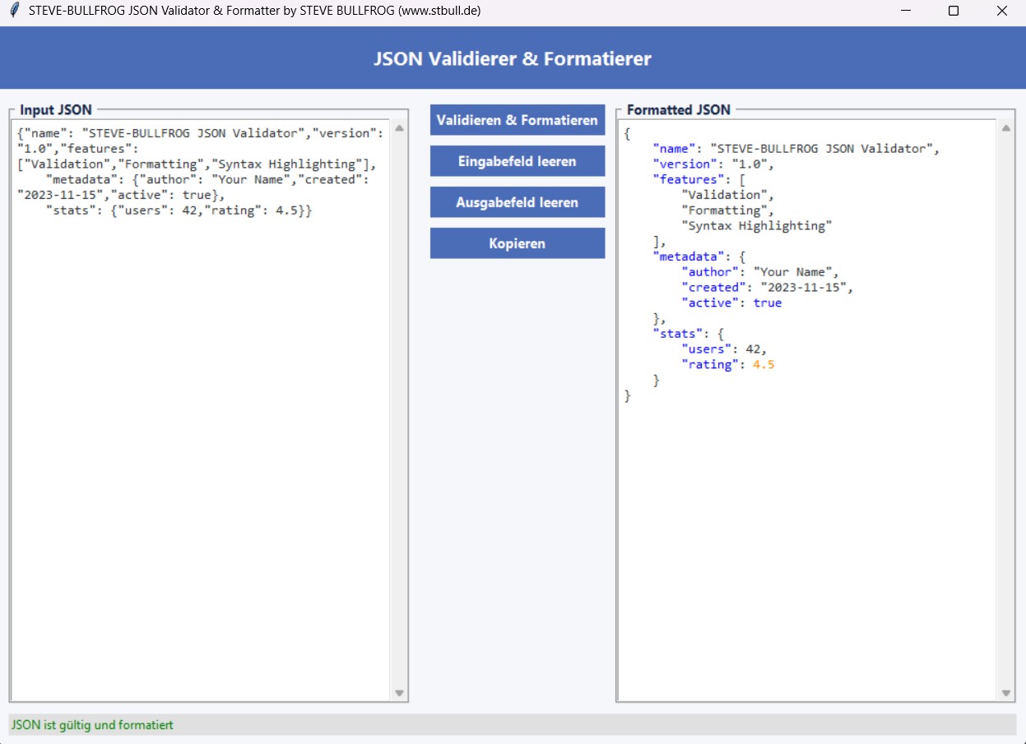Click the Formatted JSON frame label

(x=679, y=109)
